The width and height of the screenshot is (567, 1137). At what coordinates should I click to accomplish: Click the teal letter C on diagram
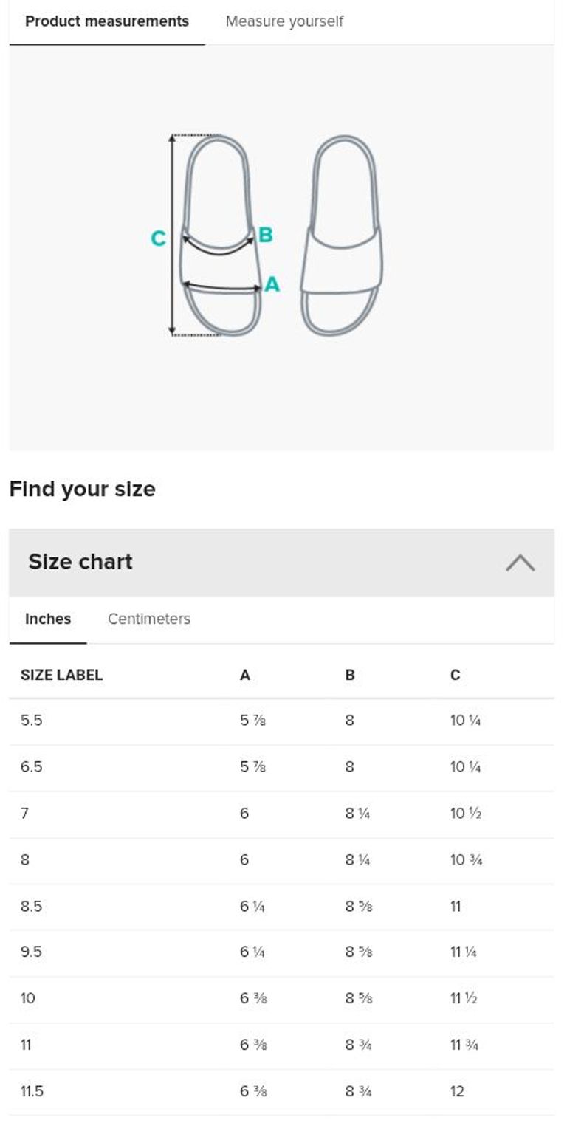pos(158,238)
